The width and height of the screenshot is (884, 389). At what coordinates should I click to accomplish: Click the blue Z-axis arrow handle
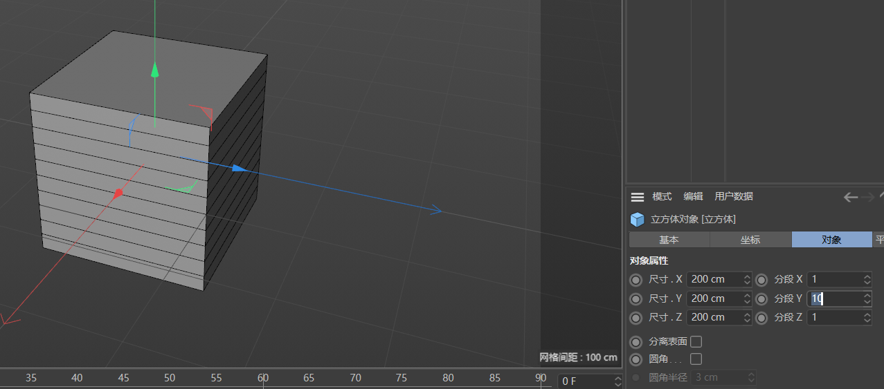(x=239, y=168)
